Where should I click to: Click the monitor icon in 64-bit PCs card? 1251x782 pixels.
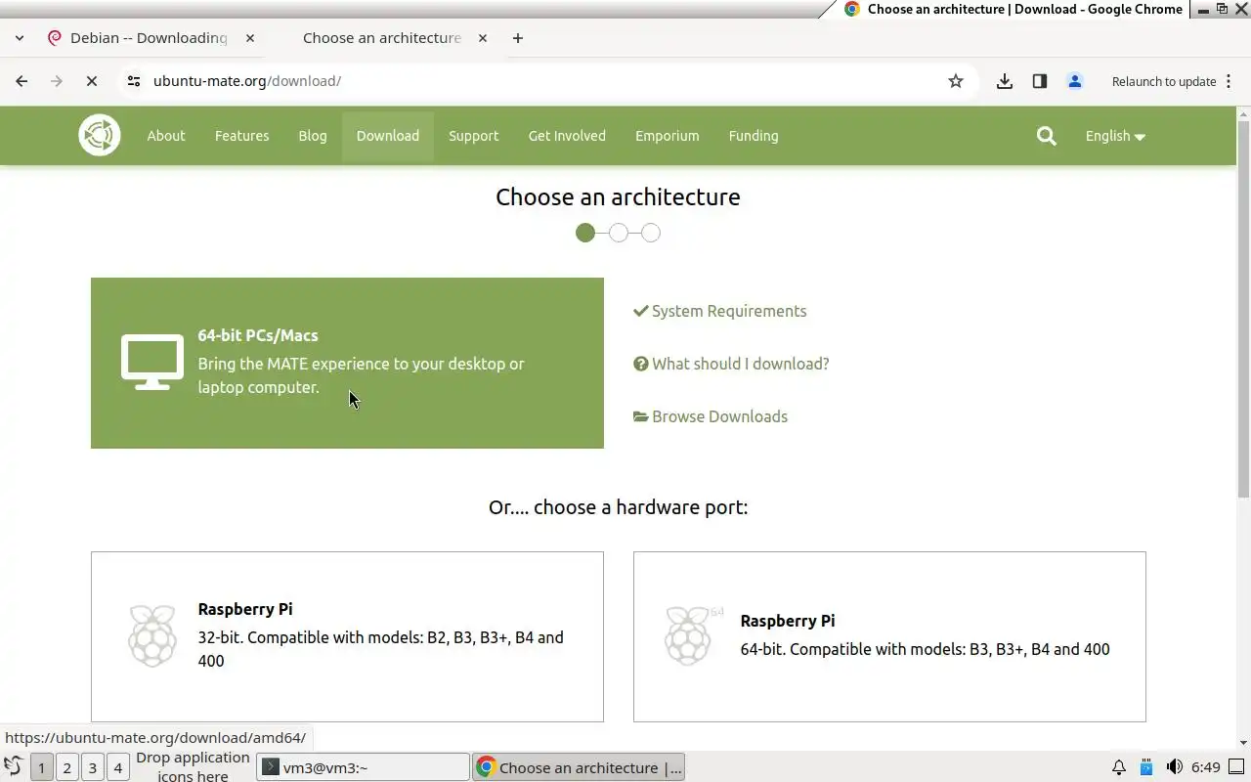152,363
